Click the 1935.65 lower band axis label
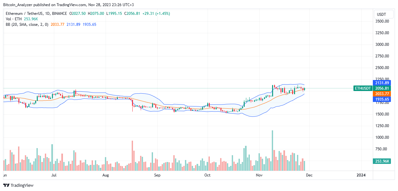The height and width of the screenshot is (191, 398). click(x=382, y=99)
